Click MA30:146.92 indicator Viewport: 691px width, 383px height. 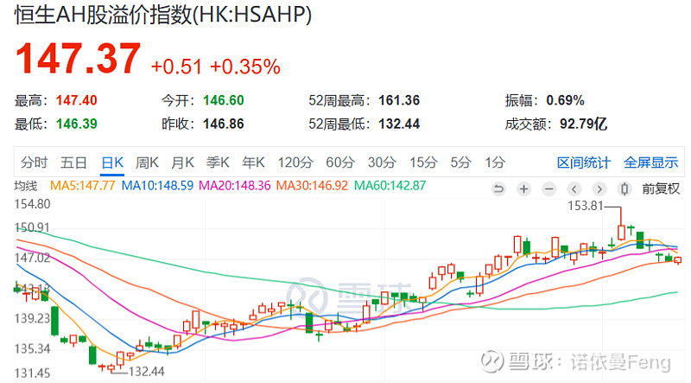[312, 186]
